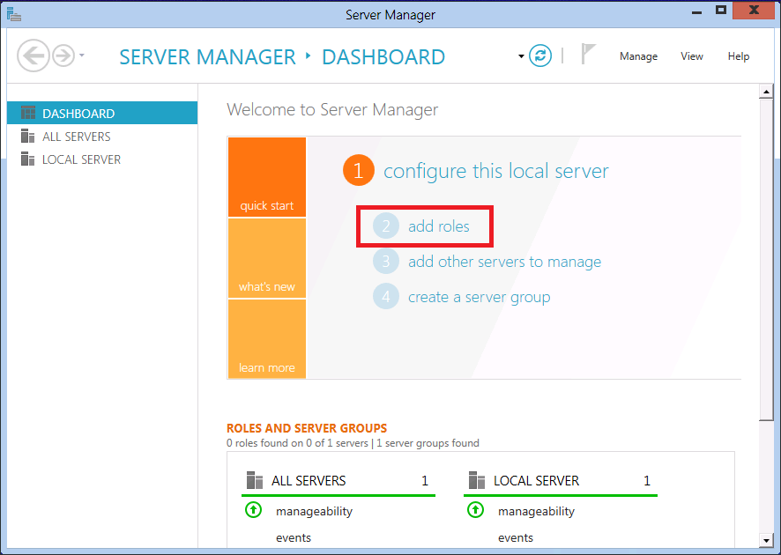Select create a server group
Screen dimensions: 781x555
click(x=479, y=297)
